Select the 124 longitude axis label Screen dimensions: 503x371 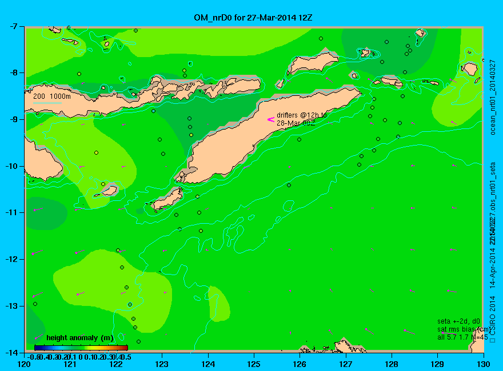point(208,364)
